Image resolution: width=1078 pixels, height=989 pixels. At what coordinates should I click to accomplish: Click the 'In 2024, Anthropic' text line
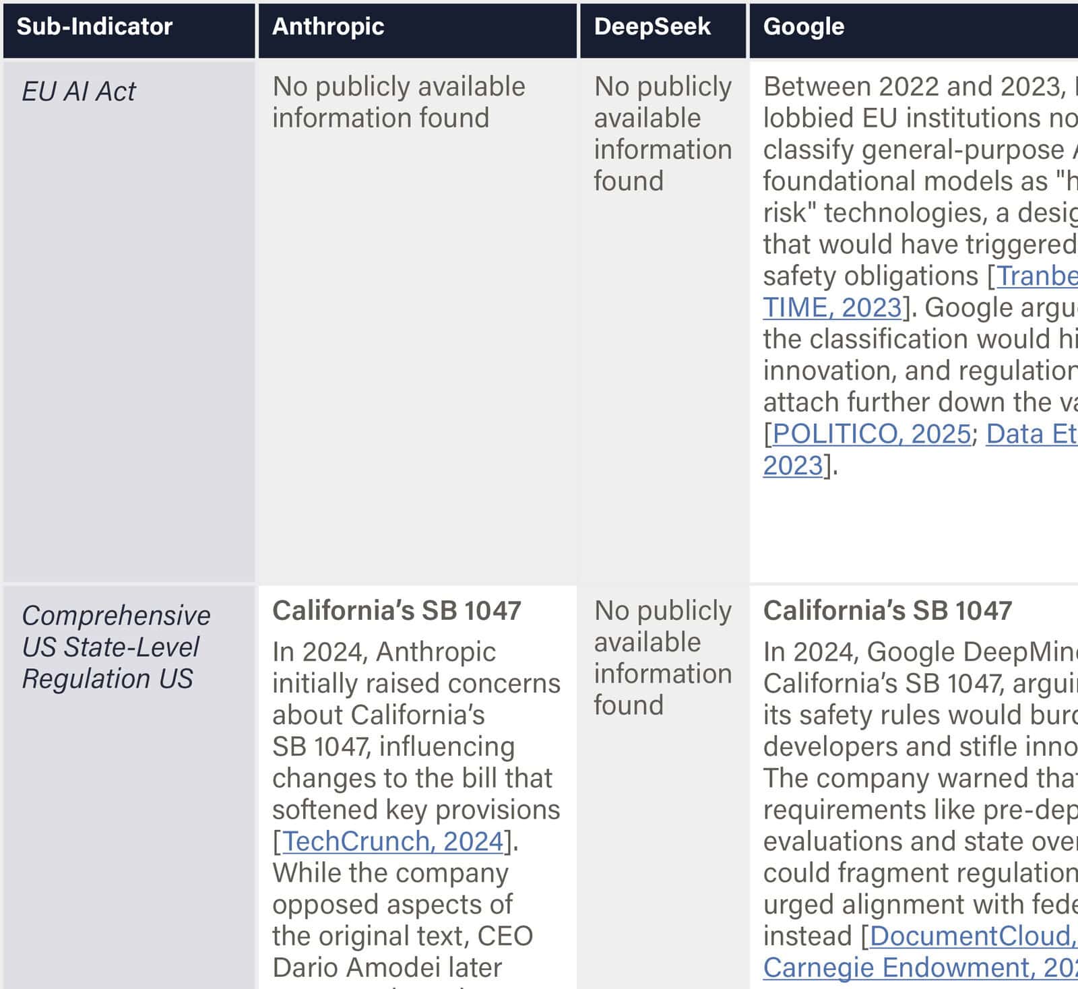[384, 652]
